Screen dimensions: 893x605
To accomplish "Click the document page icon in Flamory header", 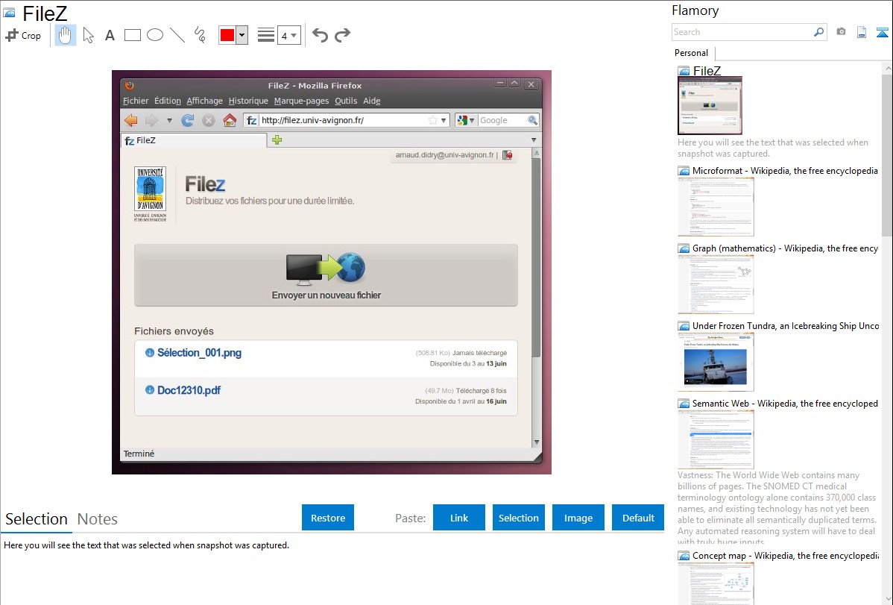I will [862, 32].
